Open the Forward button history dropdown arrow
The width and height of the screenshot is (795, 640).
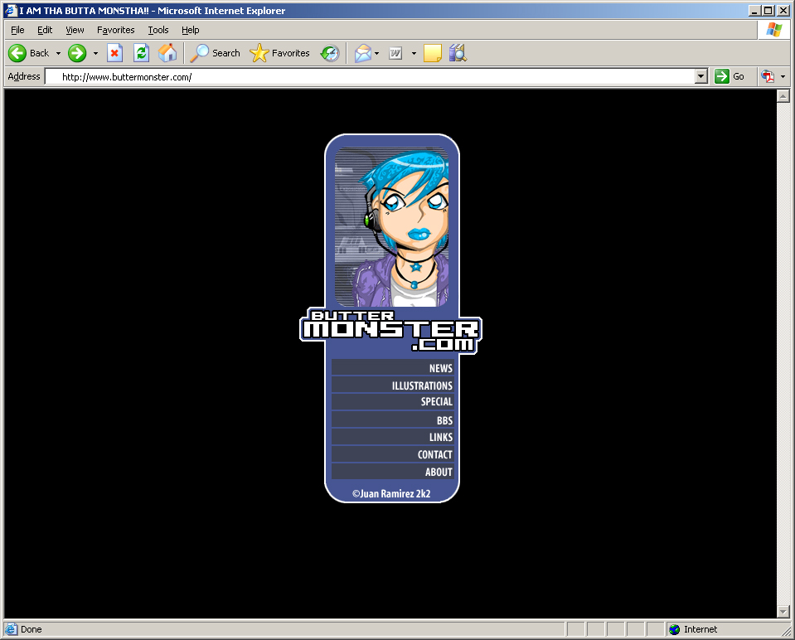(95, 53)
